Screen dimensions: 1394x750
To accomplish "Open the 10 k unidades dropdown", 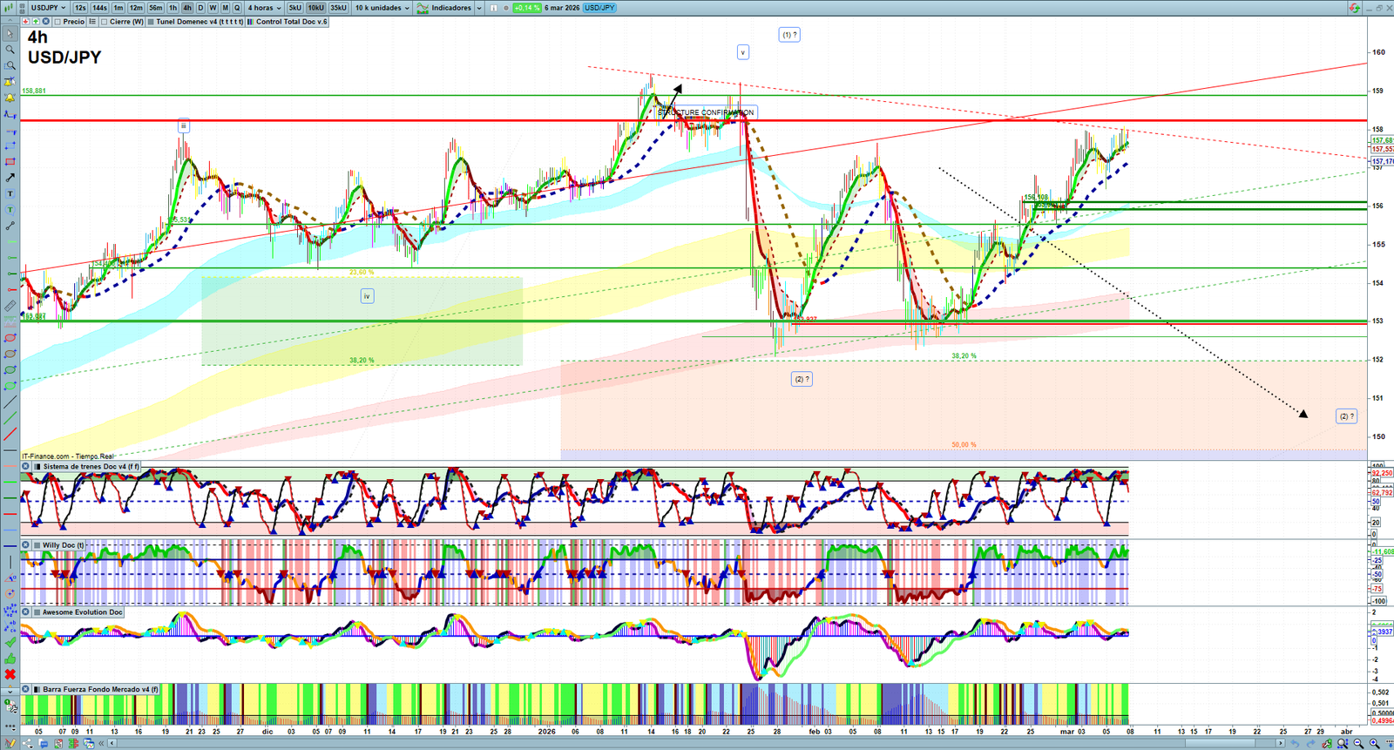I will (382, 8).
